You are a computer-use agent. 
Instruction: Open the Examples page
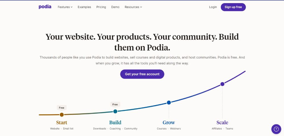84,7
